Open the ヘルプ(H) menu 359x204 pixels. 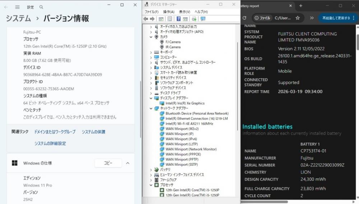click(x=201, y=12)
